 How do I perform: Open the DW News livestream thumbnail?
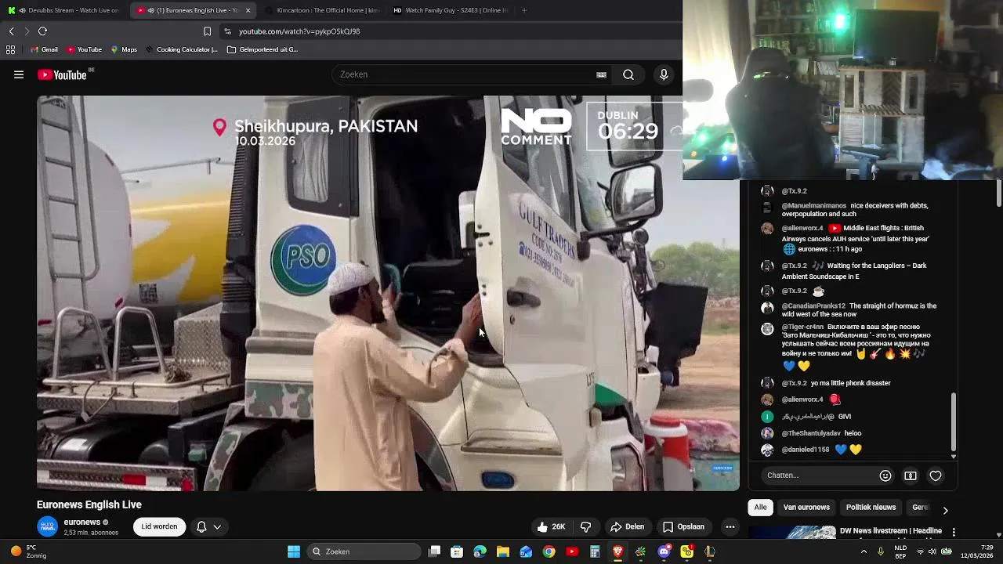click(x=791, y=532)
